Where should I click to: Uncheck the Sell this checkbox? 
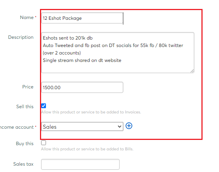pos(44,106)
